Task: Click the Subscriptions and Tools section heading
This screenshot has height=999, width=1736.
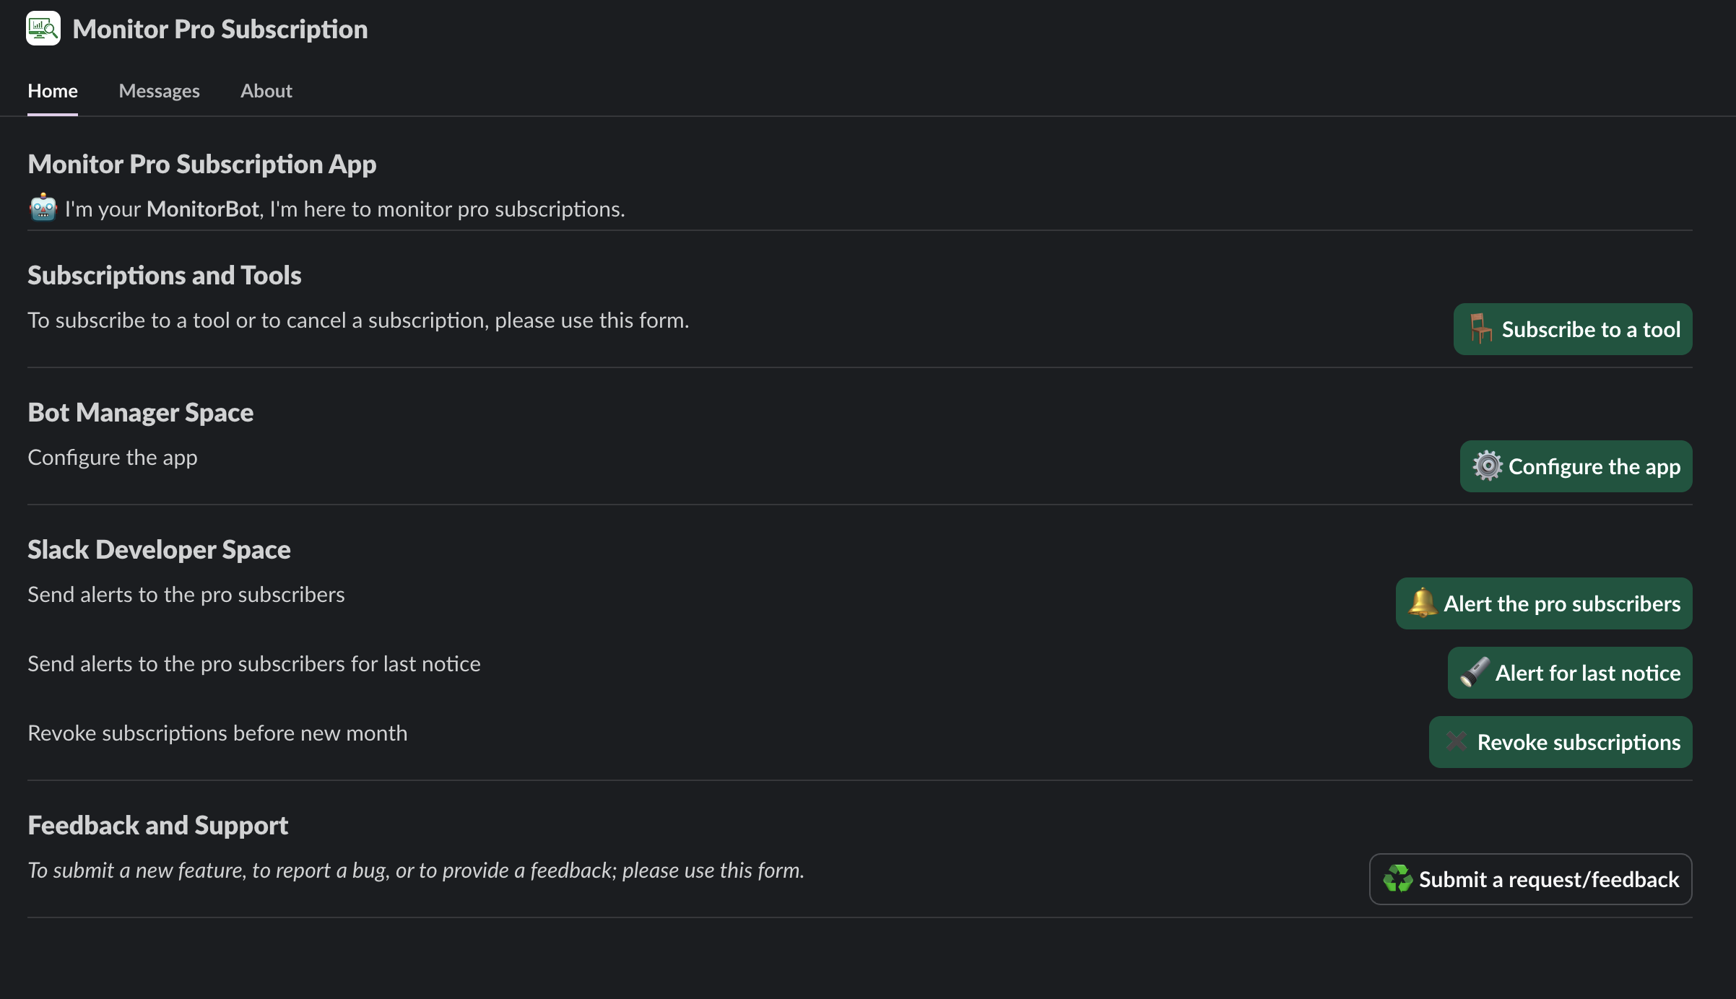Action: pos(165,276)
